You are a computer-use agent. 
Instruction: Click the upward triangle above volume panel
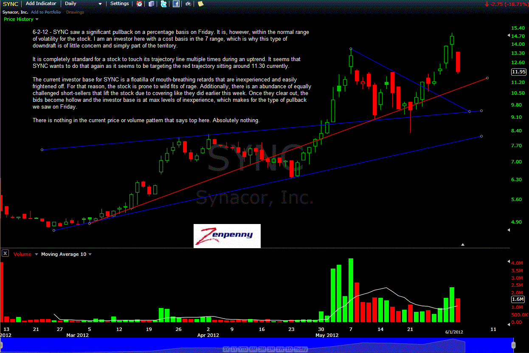click(463, 244)
